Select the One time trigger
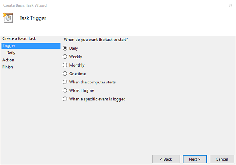The image size is (236, 165). click(65, 74)
